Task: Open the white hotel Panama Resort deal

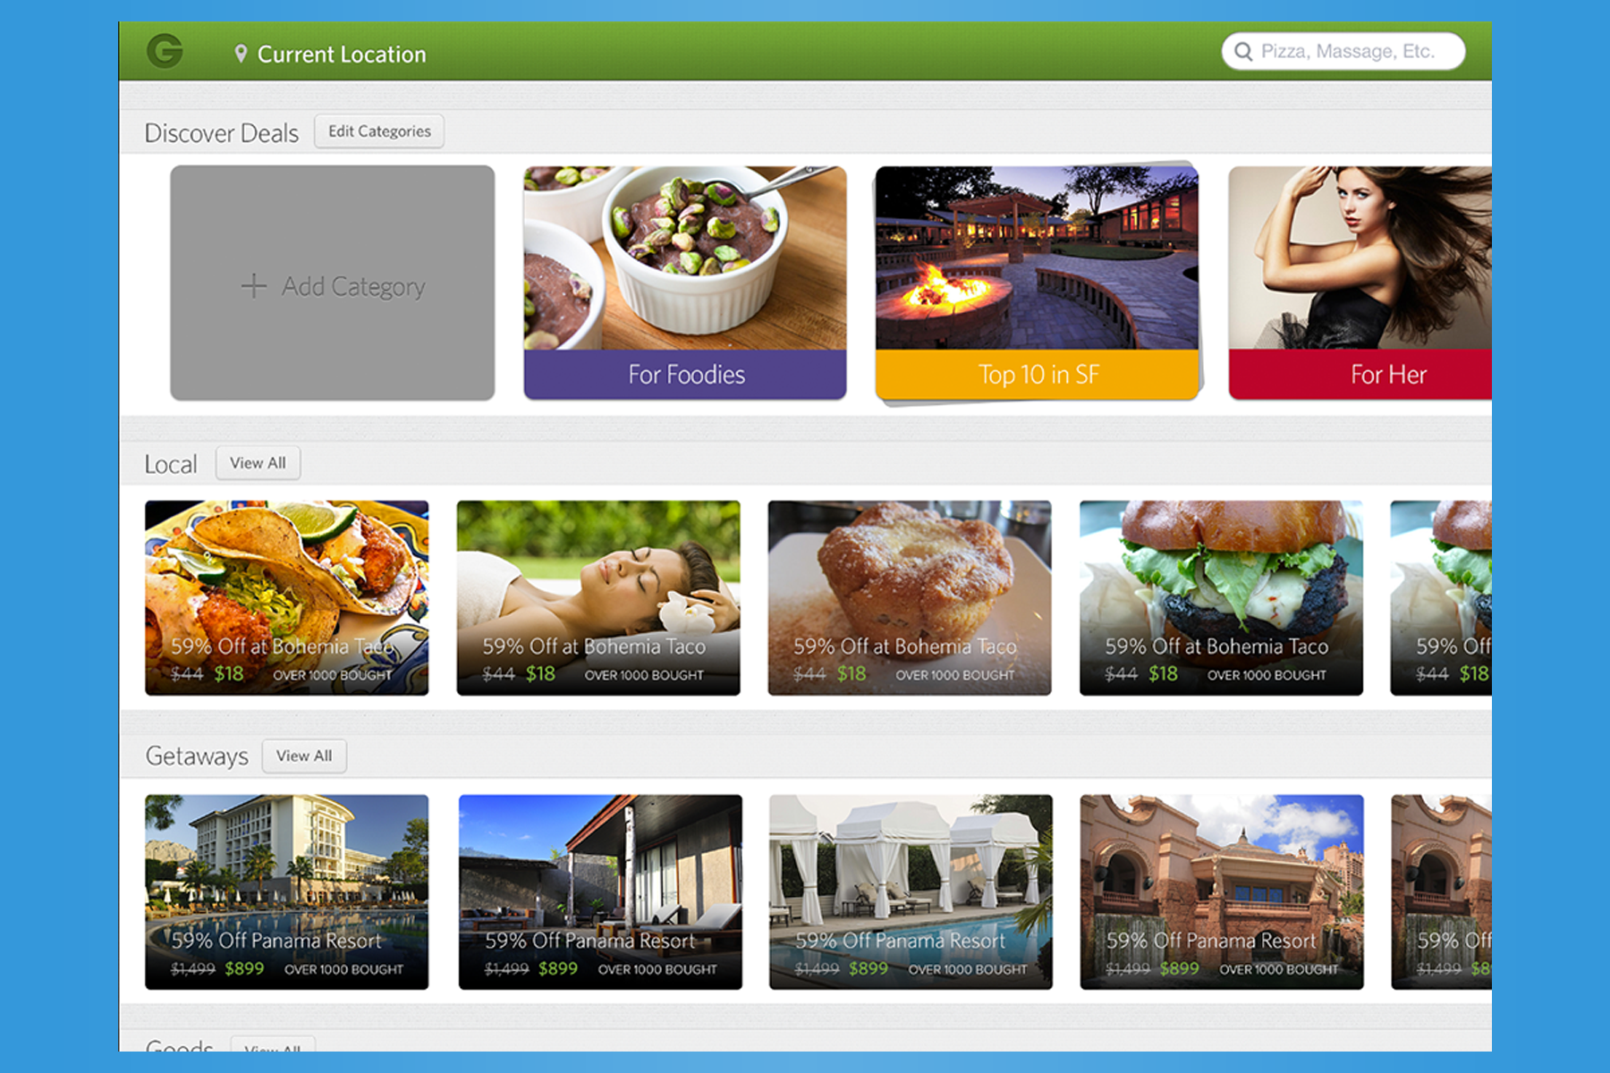Action: [x=287, y=891]
